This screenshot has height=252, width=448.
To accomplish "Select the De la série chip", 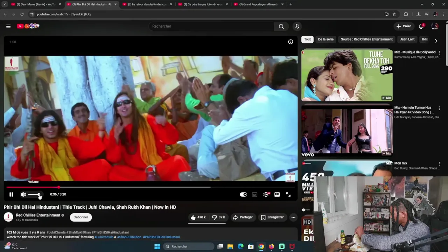I will [x=326, y=39].
